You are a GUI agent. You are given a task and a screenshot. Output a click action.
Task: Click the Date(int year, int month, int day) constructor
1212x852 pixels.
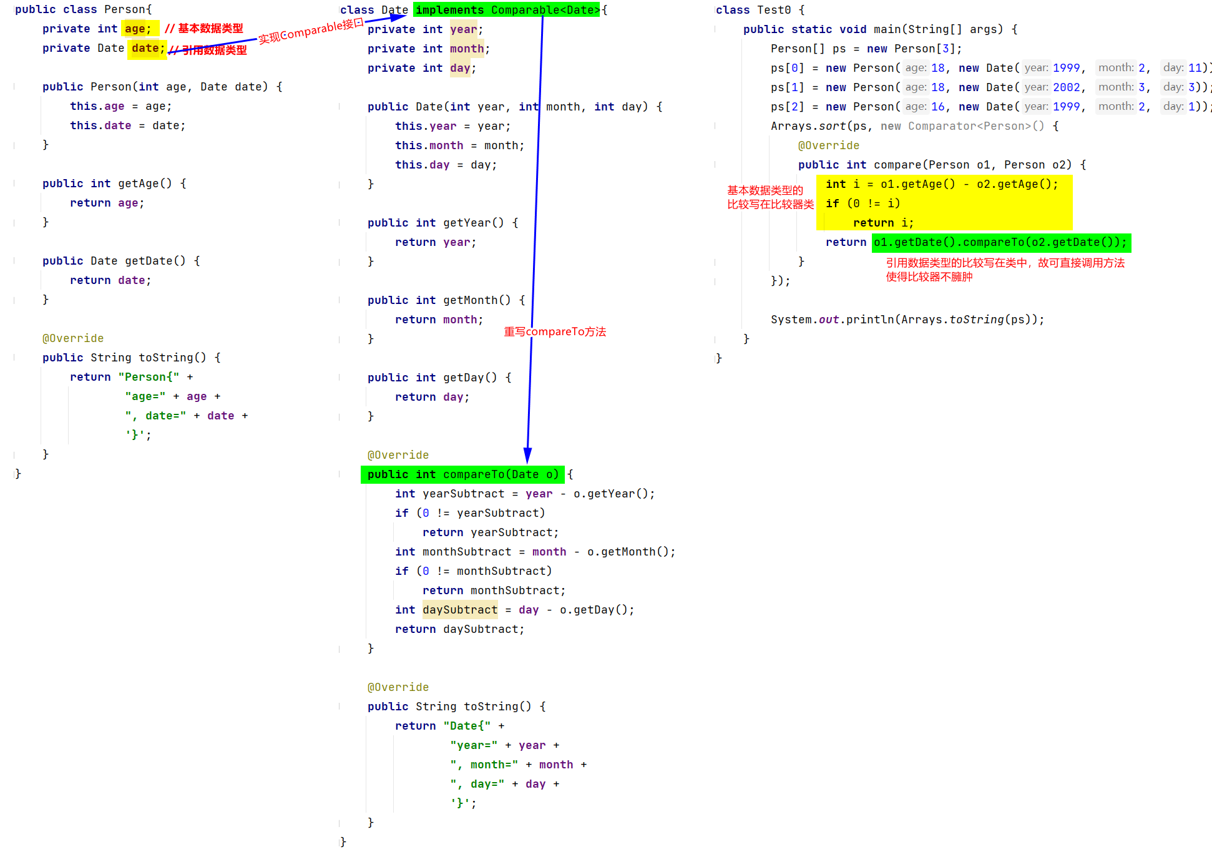(x=515, y=107)
